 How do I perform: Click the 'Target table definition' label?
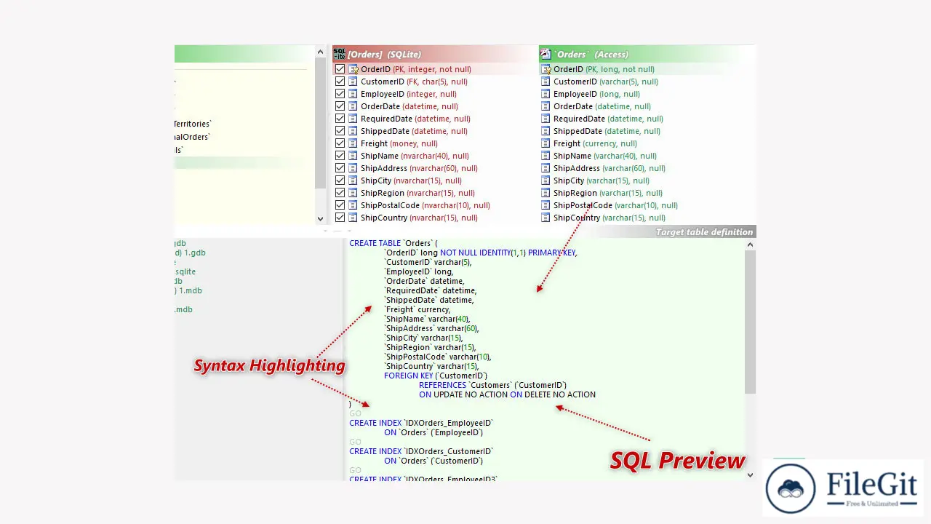point(704,232)
